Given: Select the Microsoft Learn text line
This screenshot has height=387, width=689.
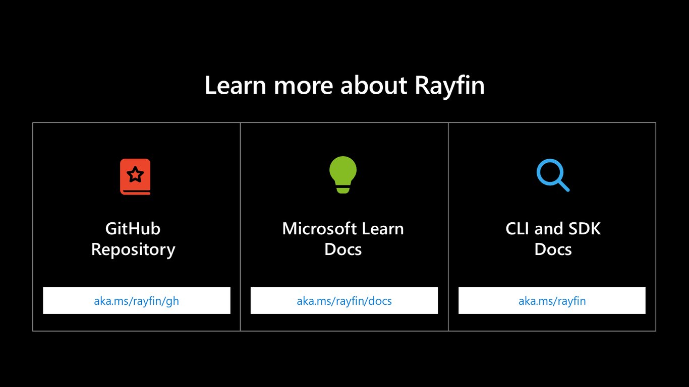Looking at the screenshot, I should 343,228.
